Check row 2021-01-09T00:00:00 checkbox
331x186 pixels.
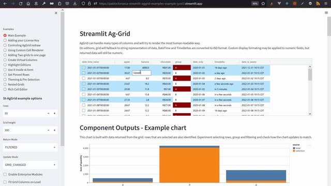84,111
